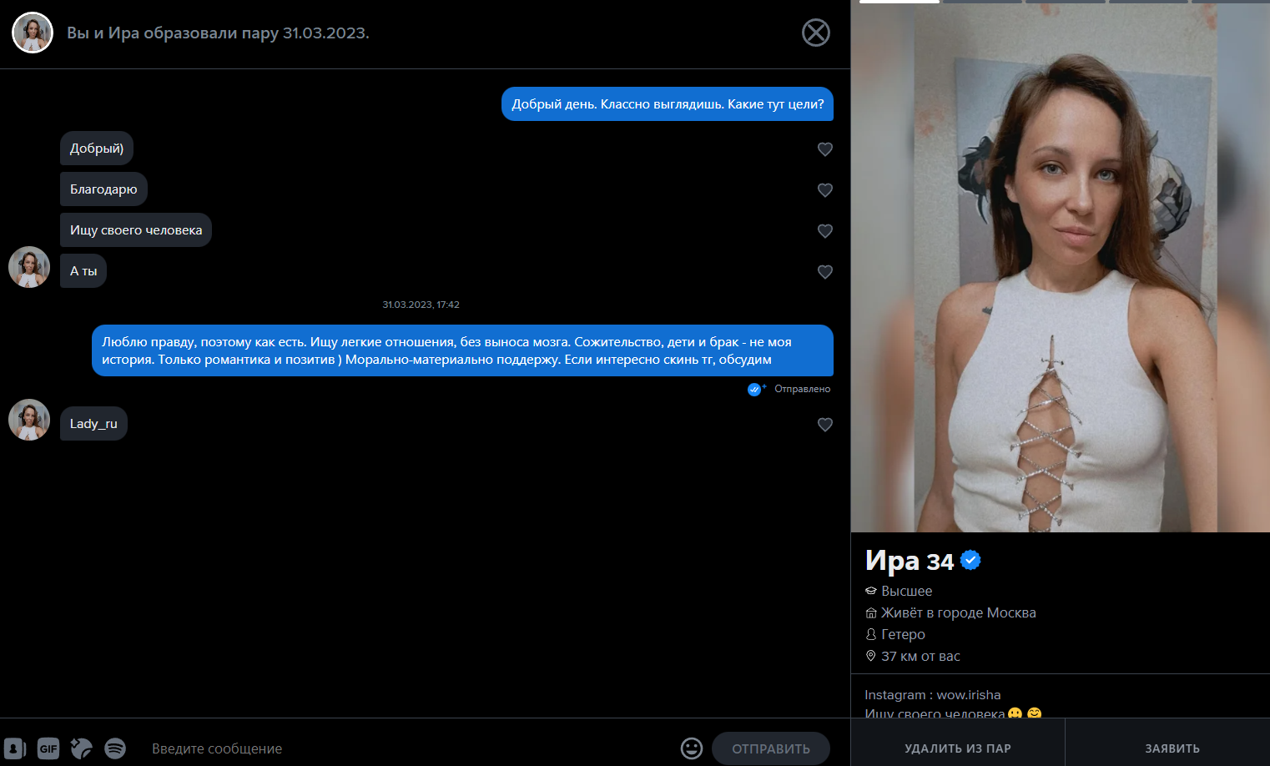Screen dimensions: 1270x766
Task: Switch to the second profile photo indicator
Action: point(981,2)
